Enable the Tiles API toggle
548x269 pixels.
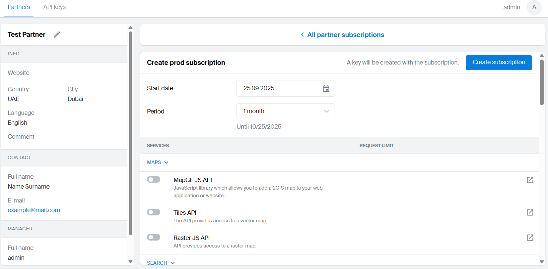(154, 212)
